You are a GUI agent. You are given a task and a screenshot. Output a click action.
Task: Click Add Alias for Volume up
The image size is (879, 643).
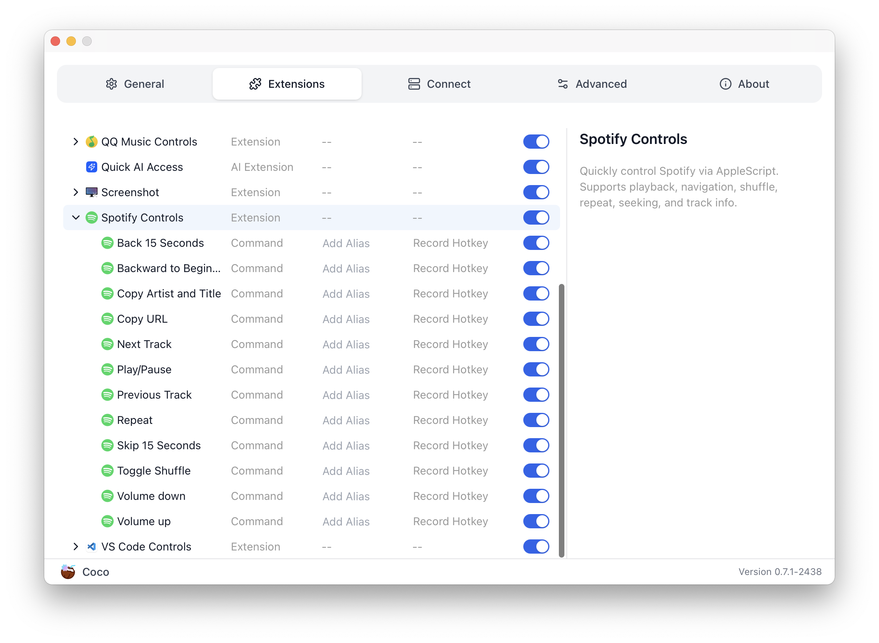pos(346,522)
